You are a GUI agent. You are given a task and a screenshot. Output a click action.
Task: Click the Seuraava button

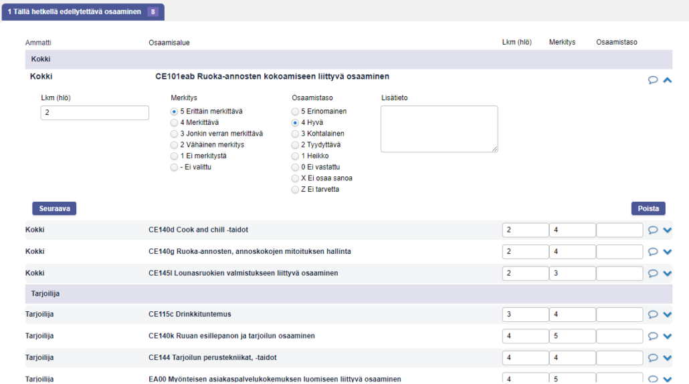[x=54, y=208]
